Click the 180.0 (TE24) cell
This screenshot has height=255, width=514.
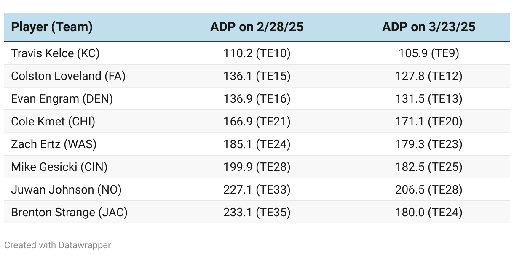click(428, 212)
